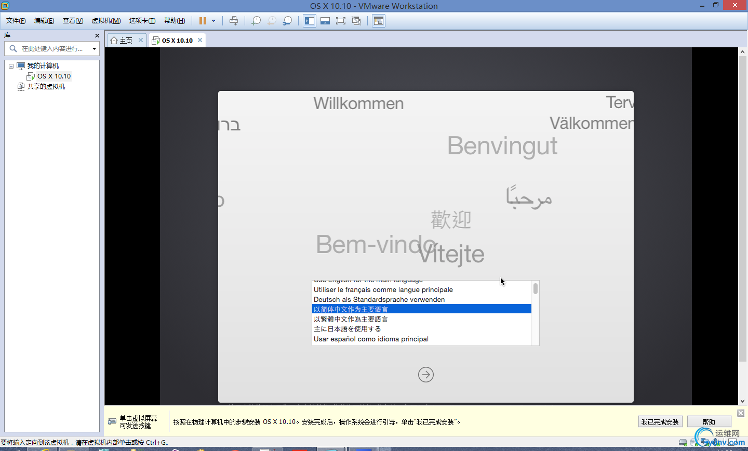This screenshot has width=748, height=451.
Task: Select Japanese 主に日本語を使用する row
Action: pyautogui.click(x=421, y=329)
